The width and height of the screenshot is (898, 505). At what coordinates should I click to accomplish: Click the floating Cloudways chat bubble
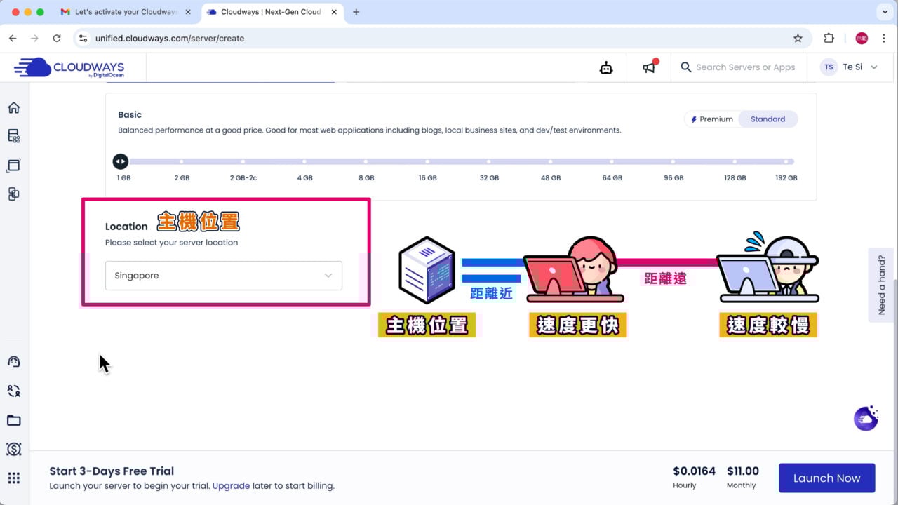coord(866,418)
